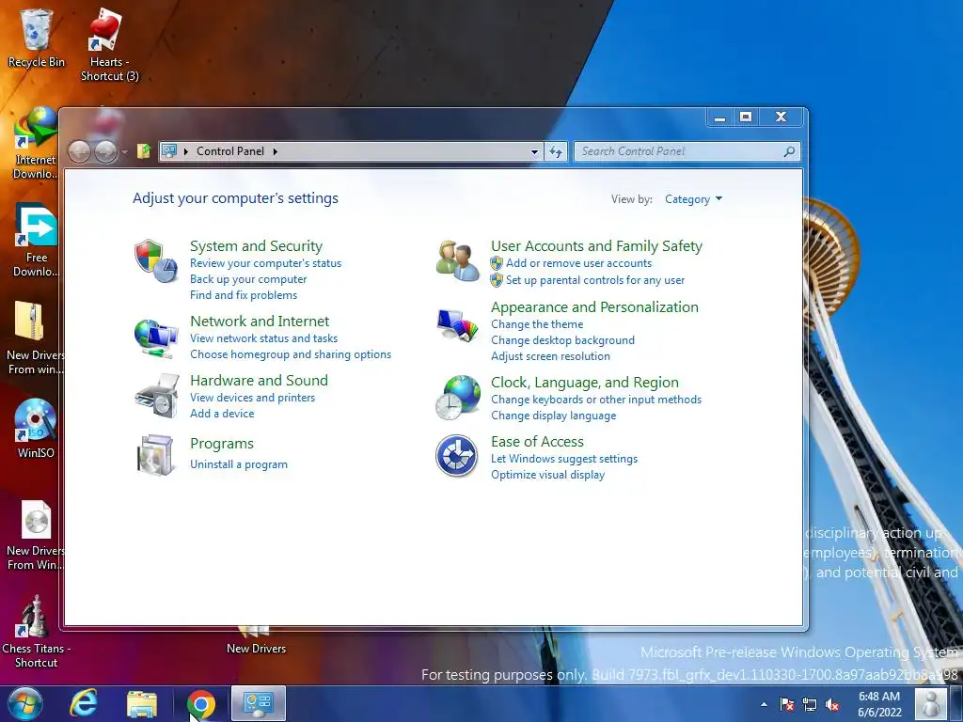Open Internet Explorer from the taskbar
The width and height of the screenshot is (963, 722).
(x=84, y=703)
